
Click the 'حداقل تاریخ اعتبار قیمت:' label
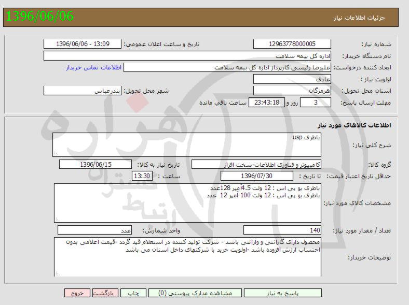(359, 177)
